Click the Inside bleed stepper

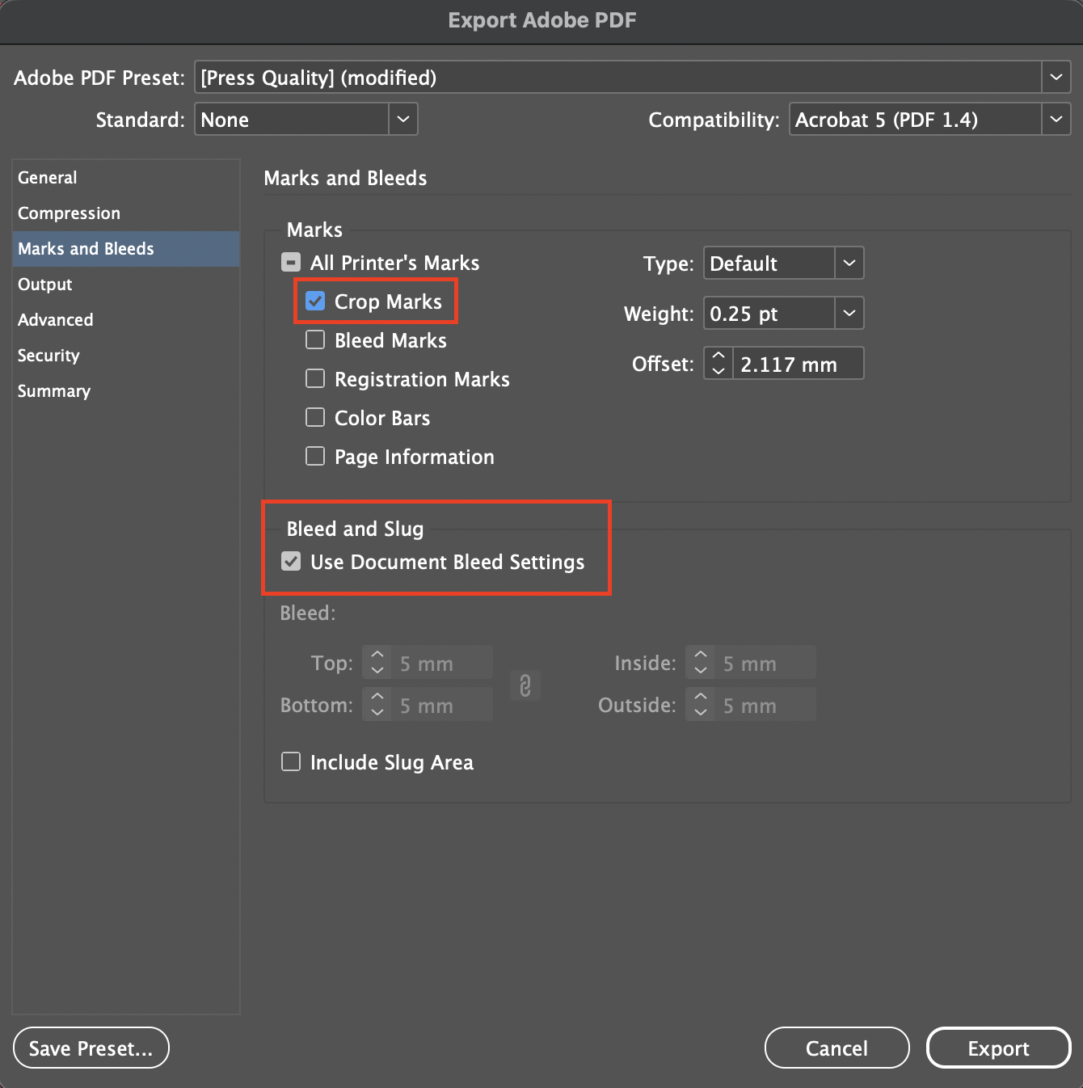(700, 663)
